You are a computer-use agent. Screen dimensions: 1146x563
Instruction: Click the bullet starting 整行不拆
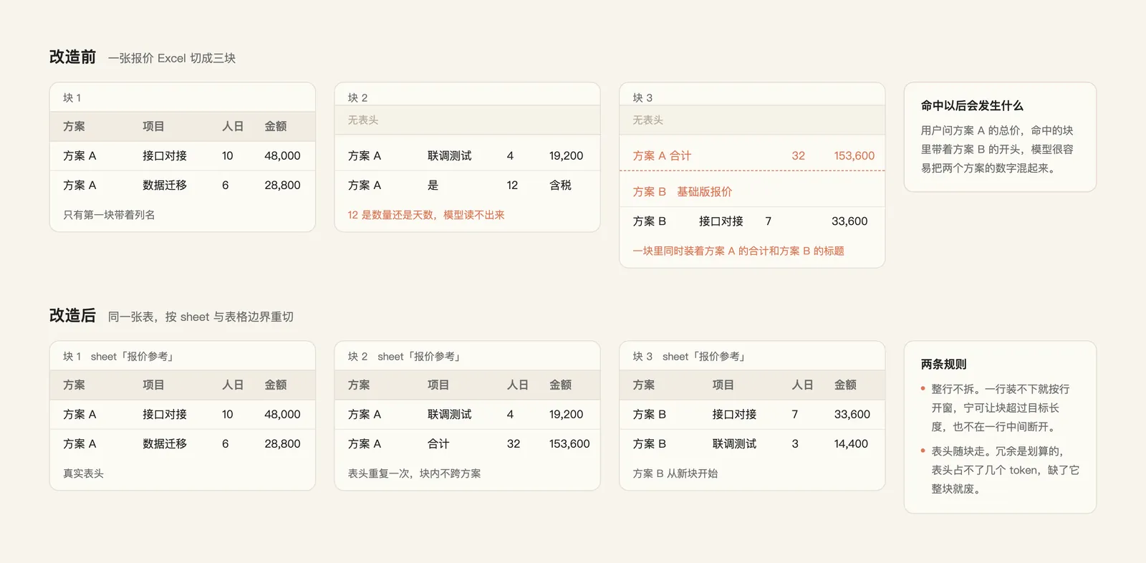coord(1000,408)
